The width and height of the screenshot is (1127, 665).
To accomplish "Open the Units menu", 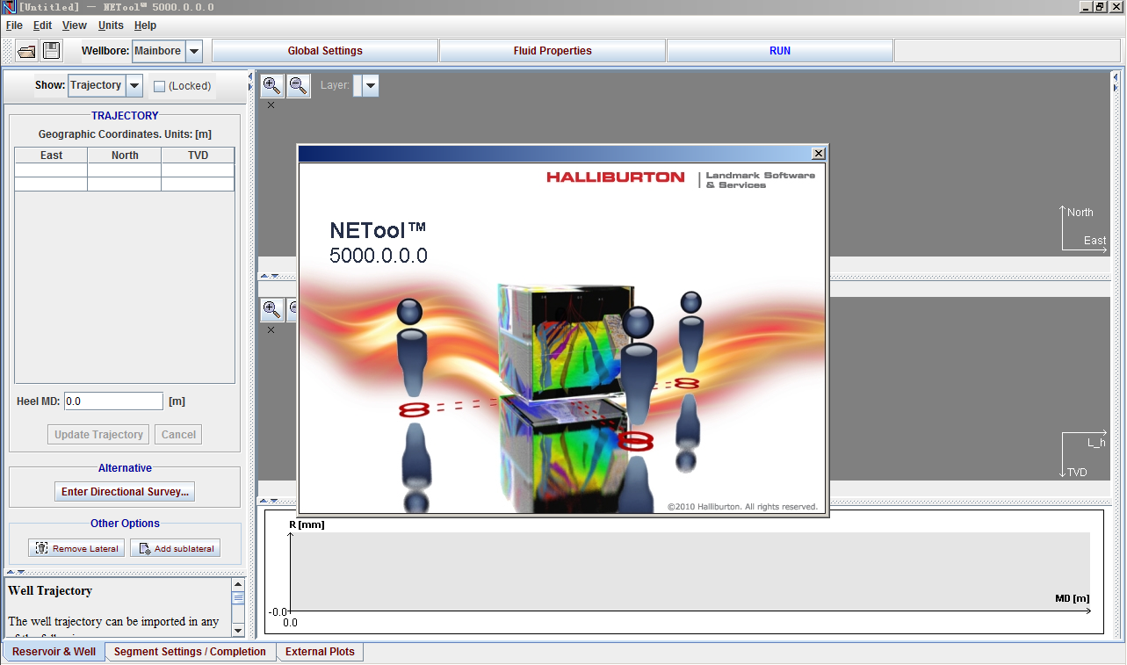I will tap(111, 25).
